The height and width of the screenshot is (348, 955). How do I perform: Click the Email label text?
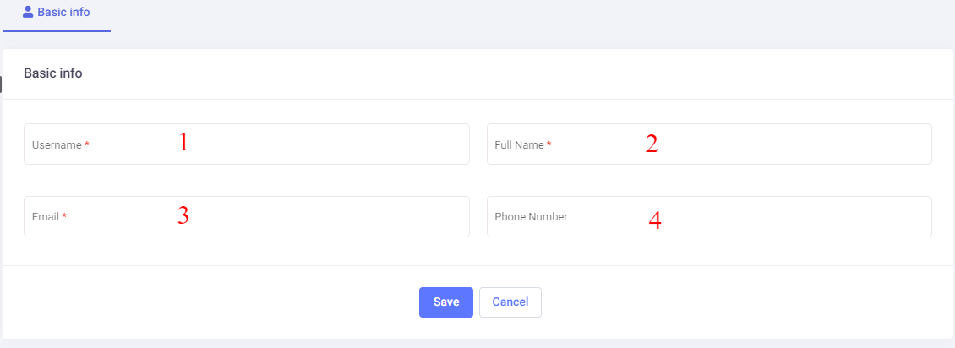(x=46, y=217)
